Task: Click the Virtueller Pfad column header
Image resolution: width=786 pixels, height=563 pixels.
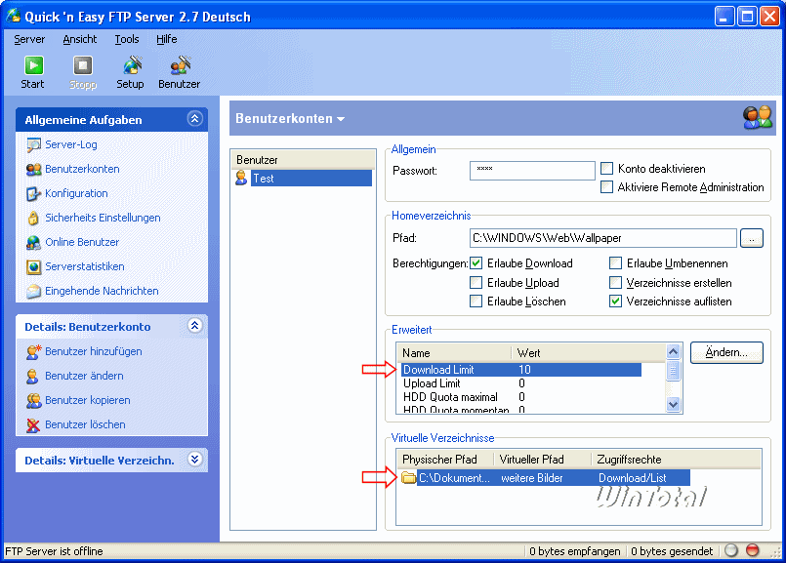Action: point(541,460)
